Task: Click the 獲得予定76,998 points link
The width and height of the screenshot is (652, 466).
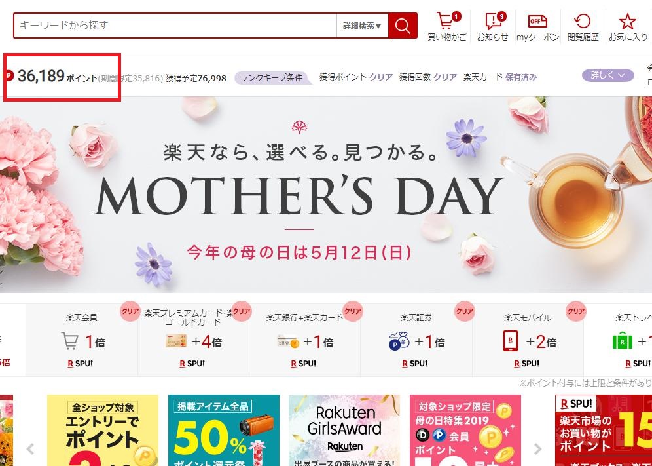Action: (196, 78)
